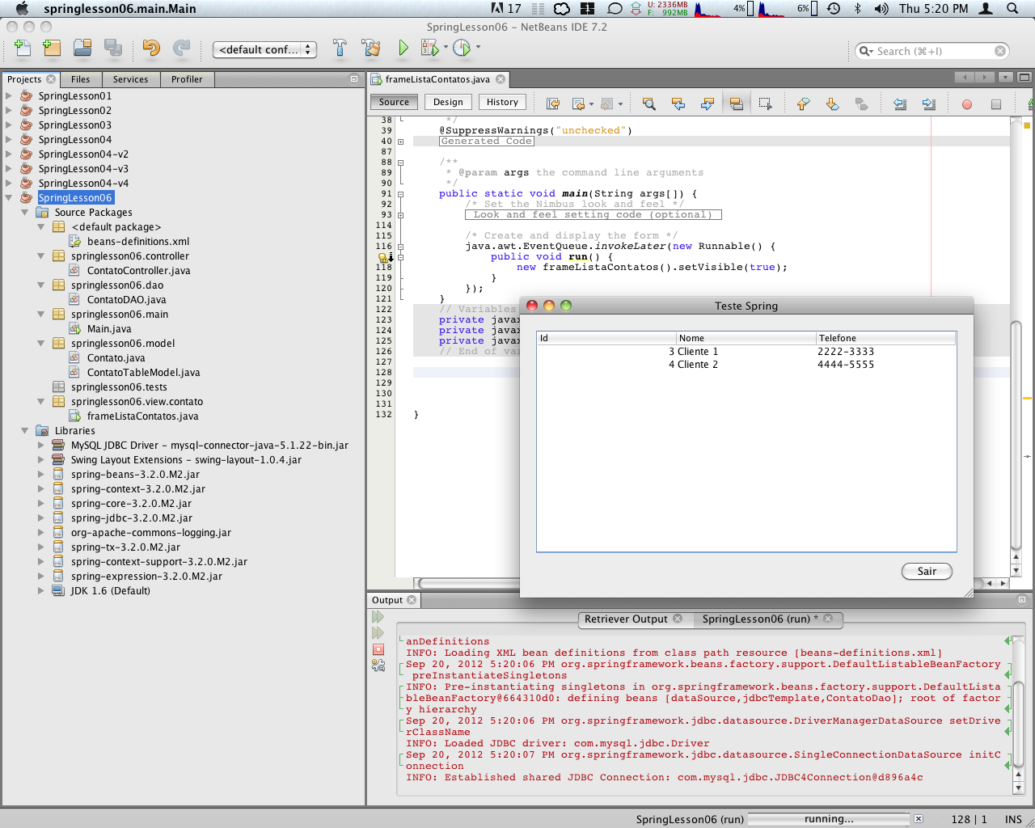Image resolution: width=1035 pixels, height=828 pixels.
Task: Click the Build Project hammer icon
Action: click(340, 49)
